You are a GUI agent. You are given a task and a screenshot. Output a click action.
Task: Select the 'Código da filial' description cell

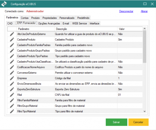click(86, 78)
